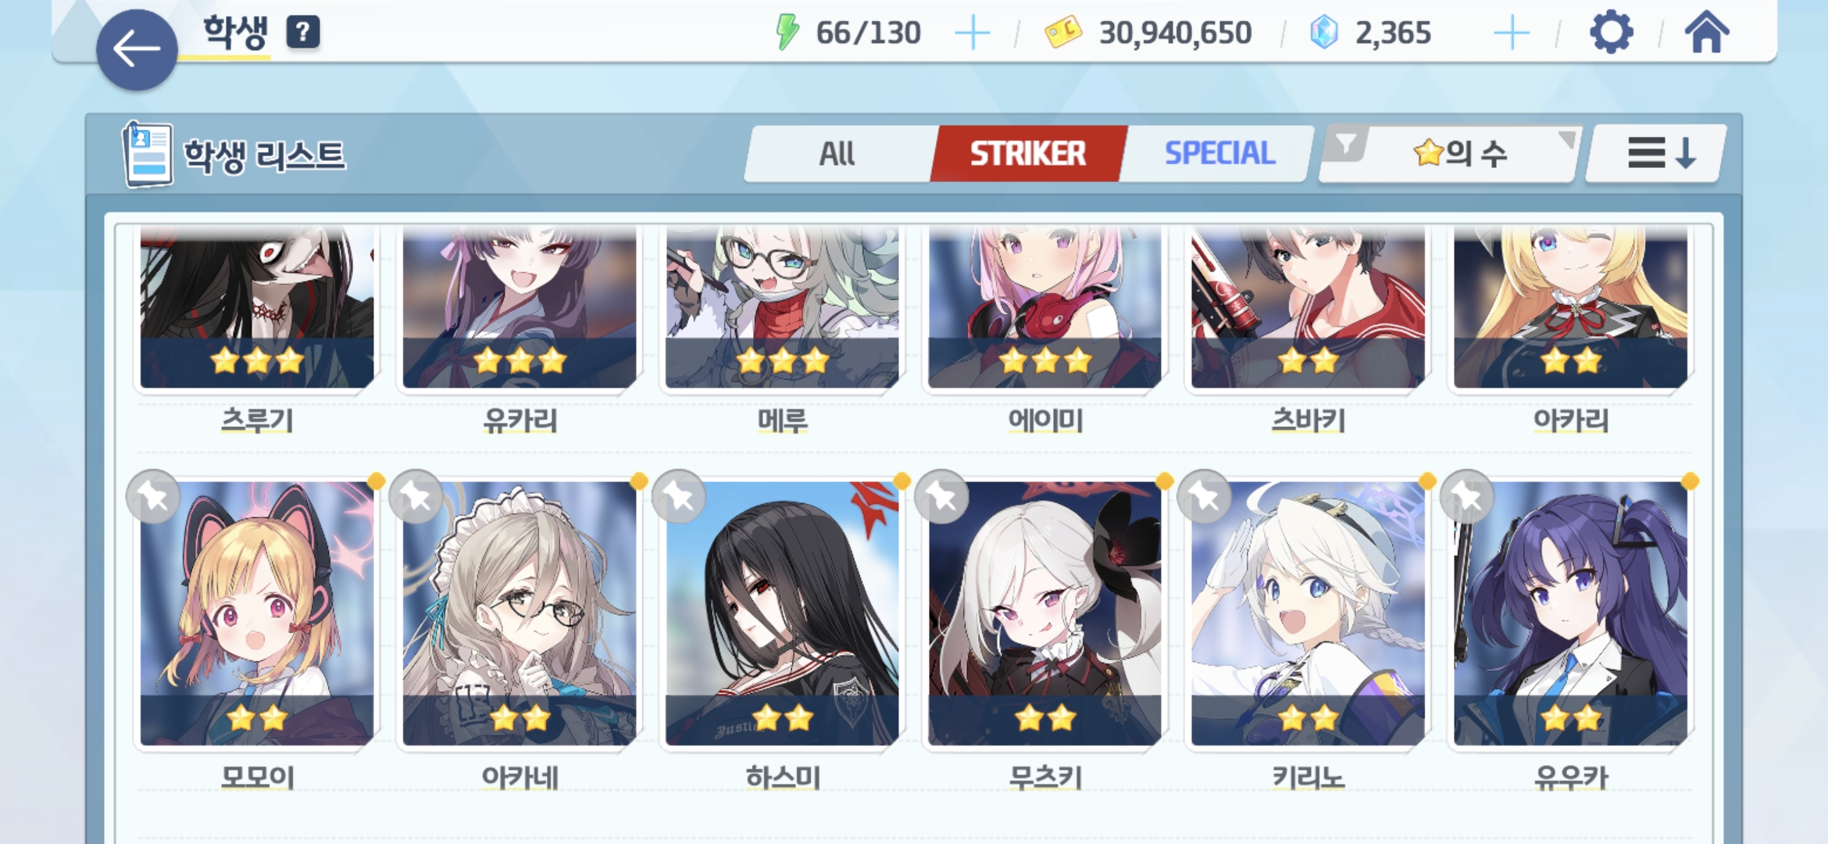
Task: Switch to the SPECIAL tab
Action: (x=1219, y=153)
